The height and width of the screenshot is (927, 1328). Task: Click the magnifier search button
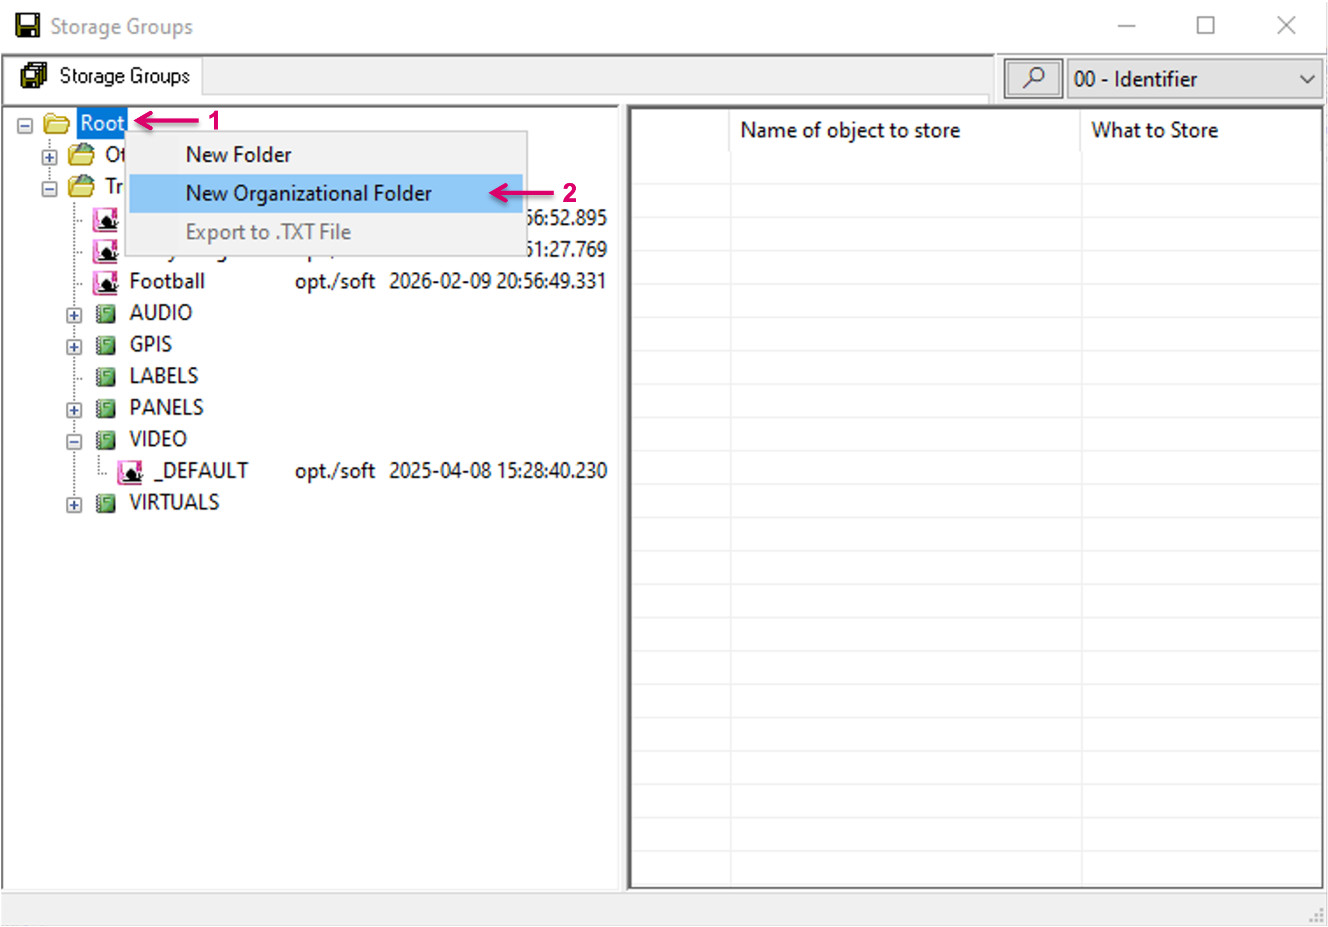(1033, 78)
